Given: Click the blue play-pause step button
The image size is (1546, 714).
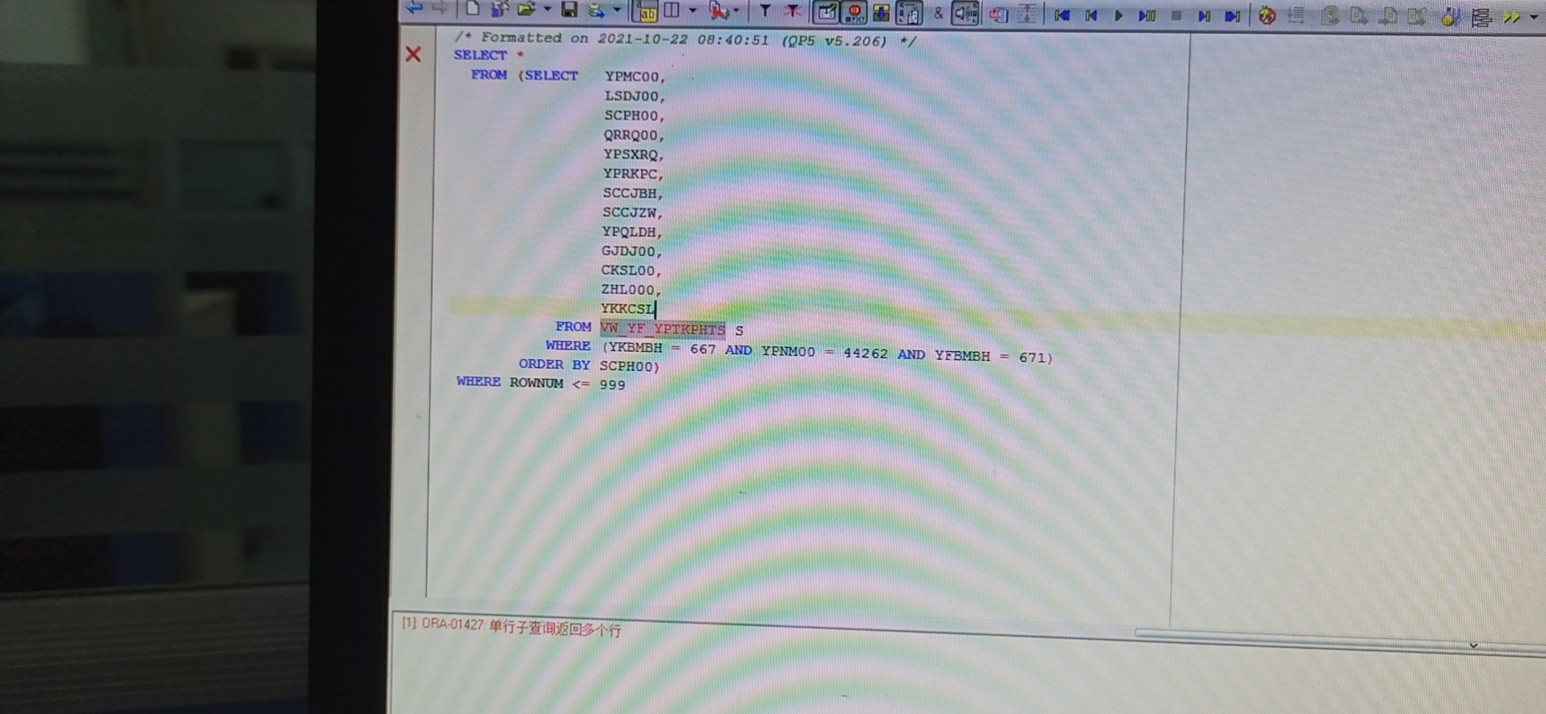Looking at the screenshot, I should pos(1147,16).
